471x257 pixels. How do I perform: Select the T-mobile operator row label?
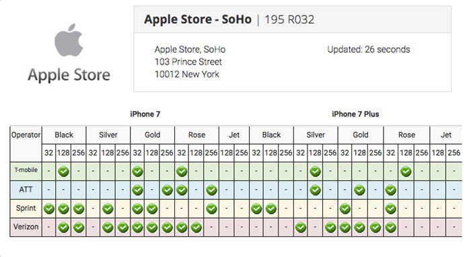coord(26,170)
